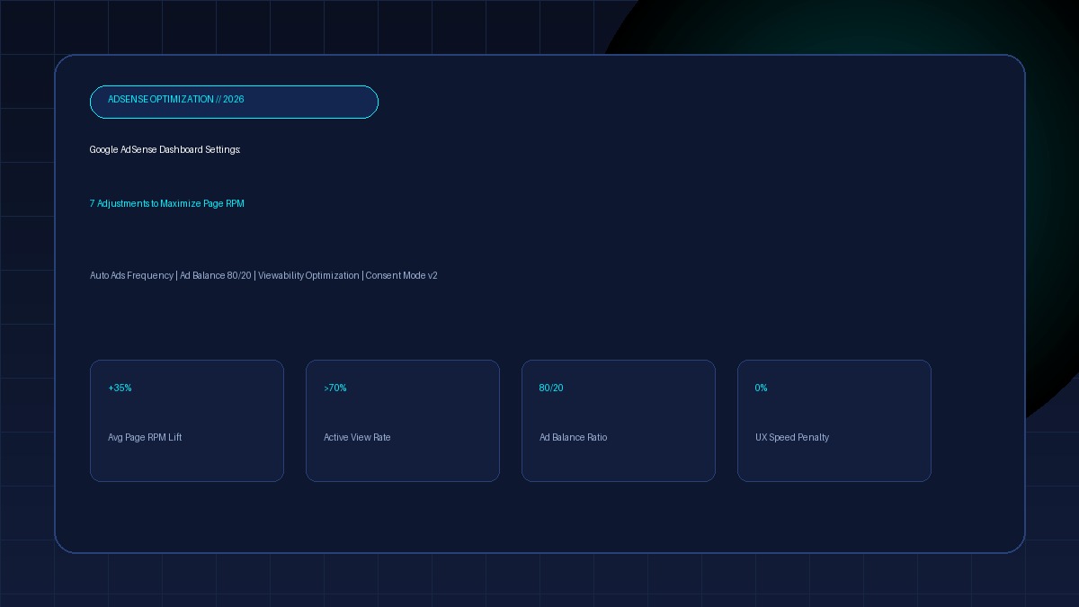Select the UX Speed Penalty label
The width and height of the screenshot is (1079, 607).
[x=792, y=437]
